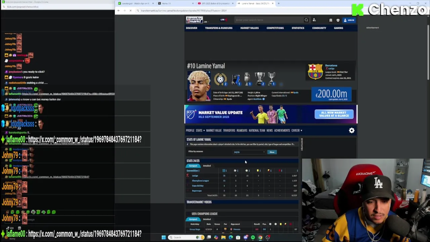Viewport: 430px width, 242px height.
Task: Sort by Competition column header
Action: point(193,170)
